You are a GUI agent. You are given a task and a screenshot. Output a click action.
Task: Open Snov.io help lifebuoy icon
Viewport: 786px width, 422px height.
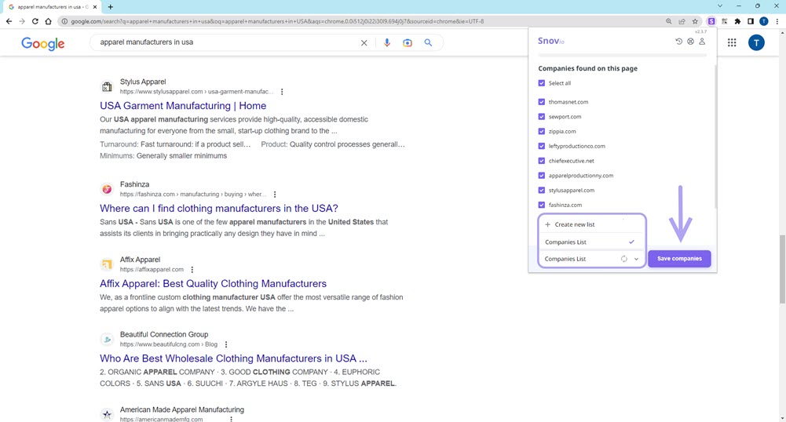690,42
